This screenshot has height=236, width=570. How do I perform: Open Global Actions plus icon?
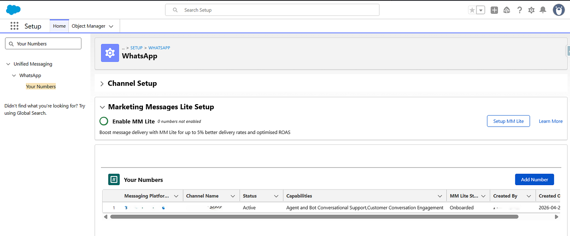tap(494, 10)
